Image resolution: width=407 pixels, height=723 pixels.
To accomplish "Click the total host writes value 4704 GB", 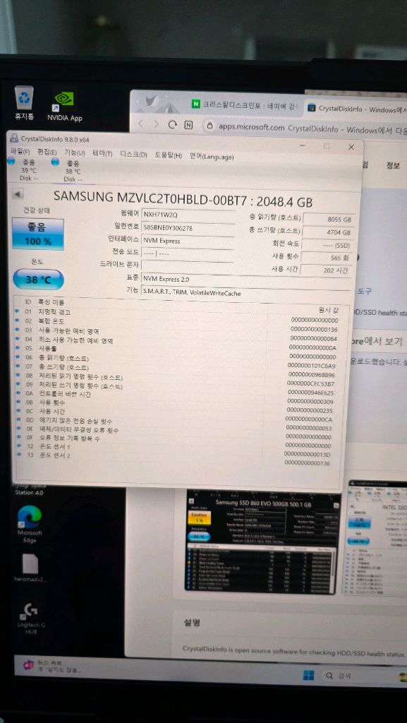I will (328, 233).
